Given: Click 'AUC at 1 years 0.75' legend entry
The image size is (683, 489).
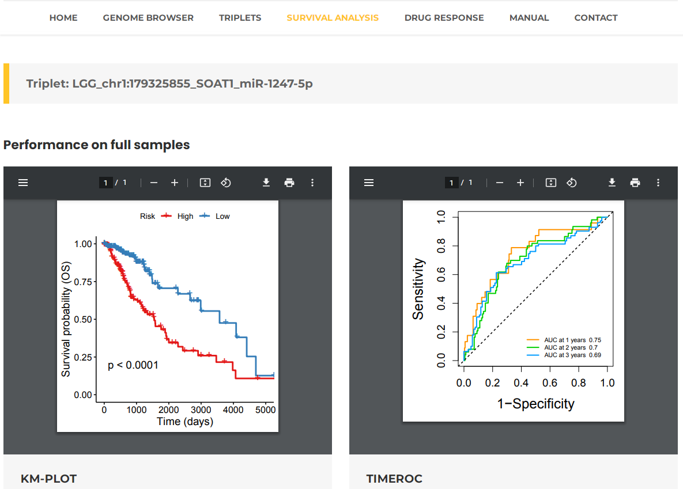Looking at the screenshot, I should point(564,340).
